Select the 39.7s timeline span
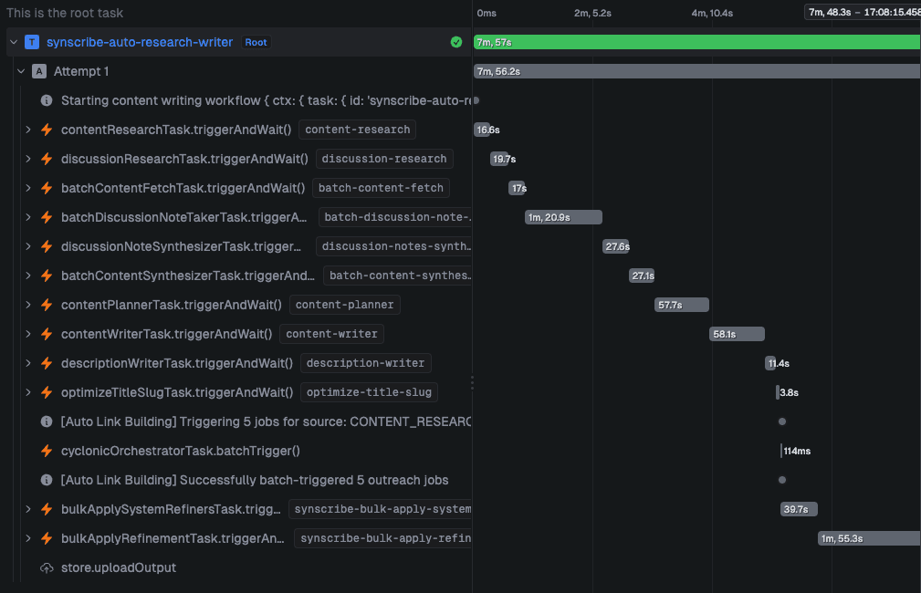Viewport: 921px width, 593px height. [799, 509]
